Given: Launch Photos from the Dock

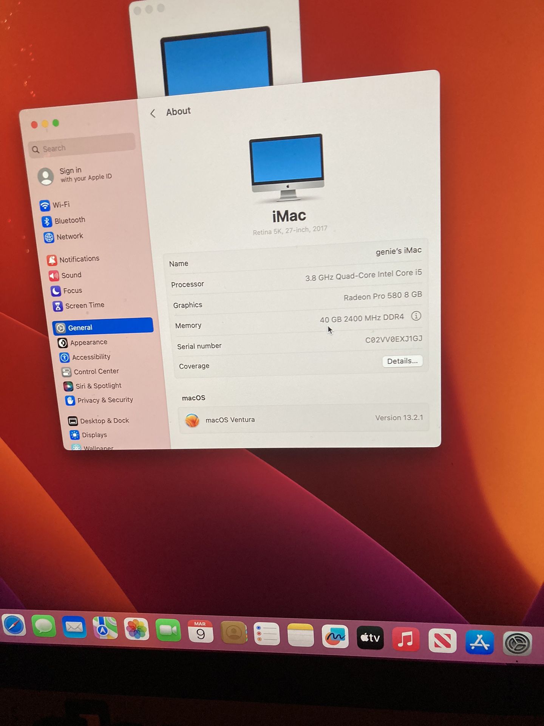Looking at the screenshot, I should point(136,630).
